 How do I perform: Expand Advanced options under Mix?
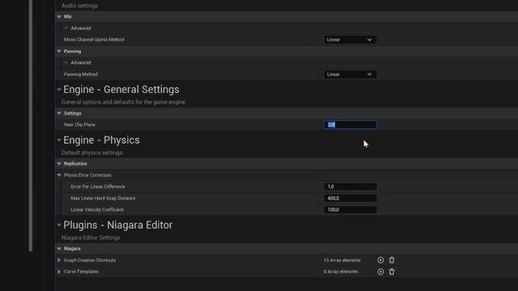coord(66,28)
